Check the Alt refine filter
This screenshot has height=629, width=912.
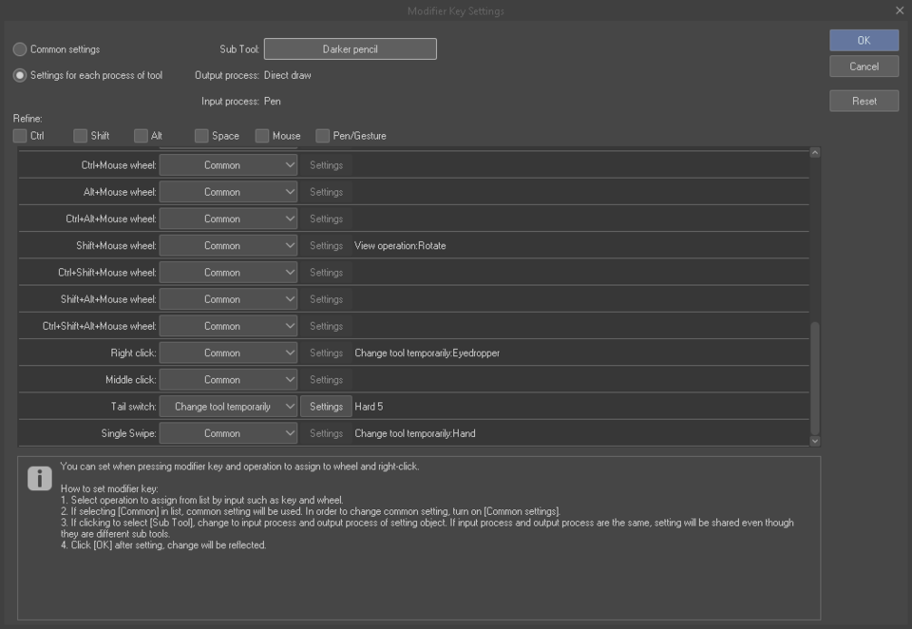141,136
